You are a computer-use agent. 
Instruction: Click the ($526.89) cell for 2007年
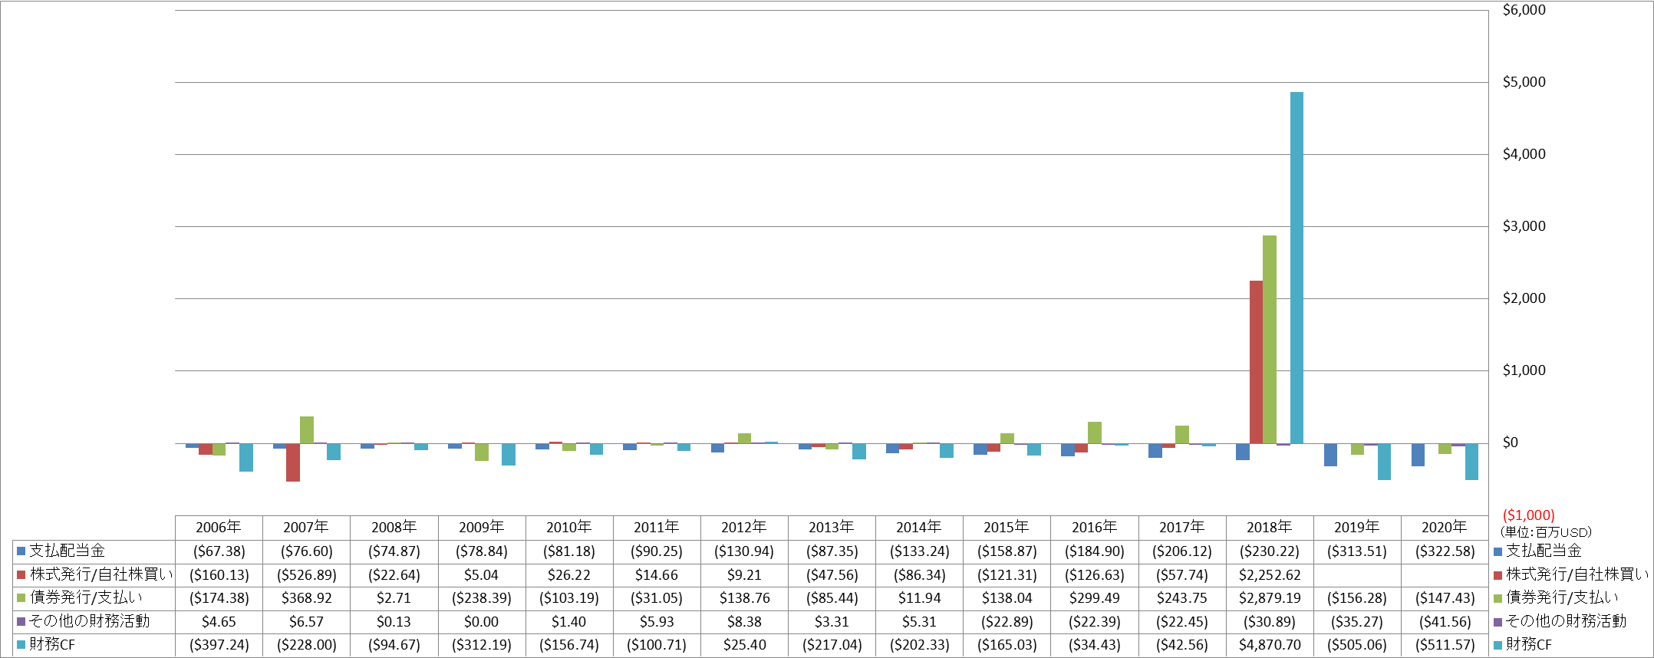point(306,575)
